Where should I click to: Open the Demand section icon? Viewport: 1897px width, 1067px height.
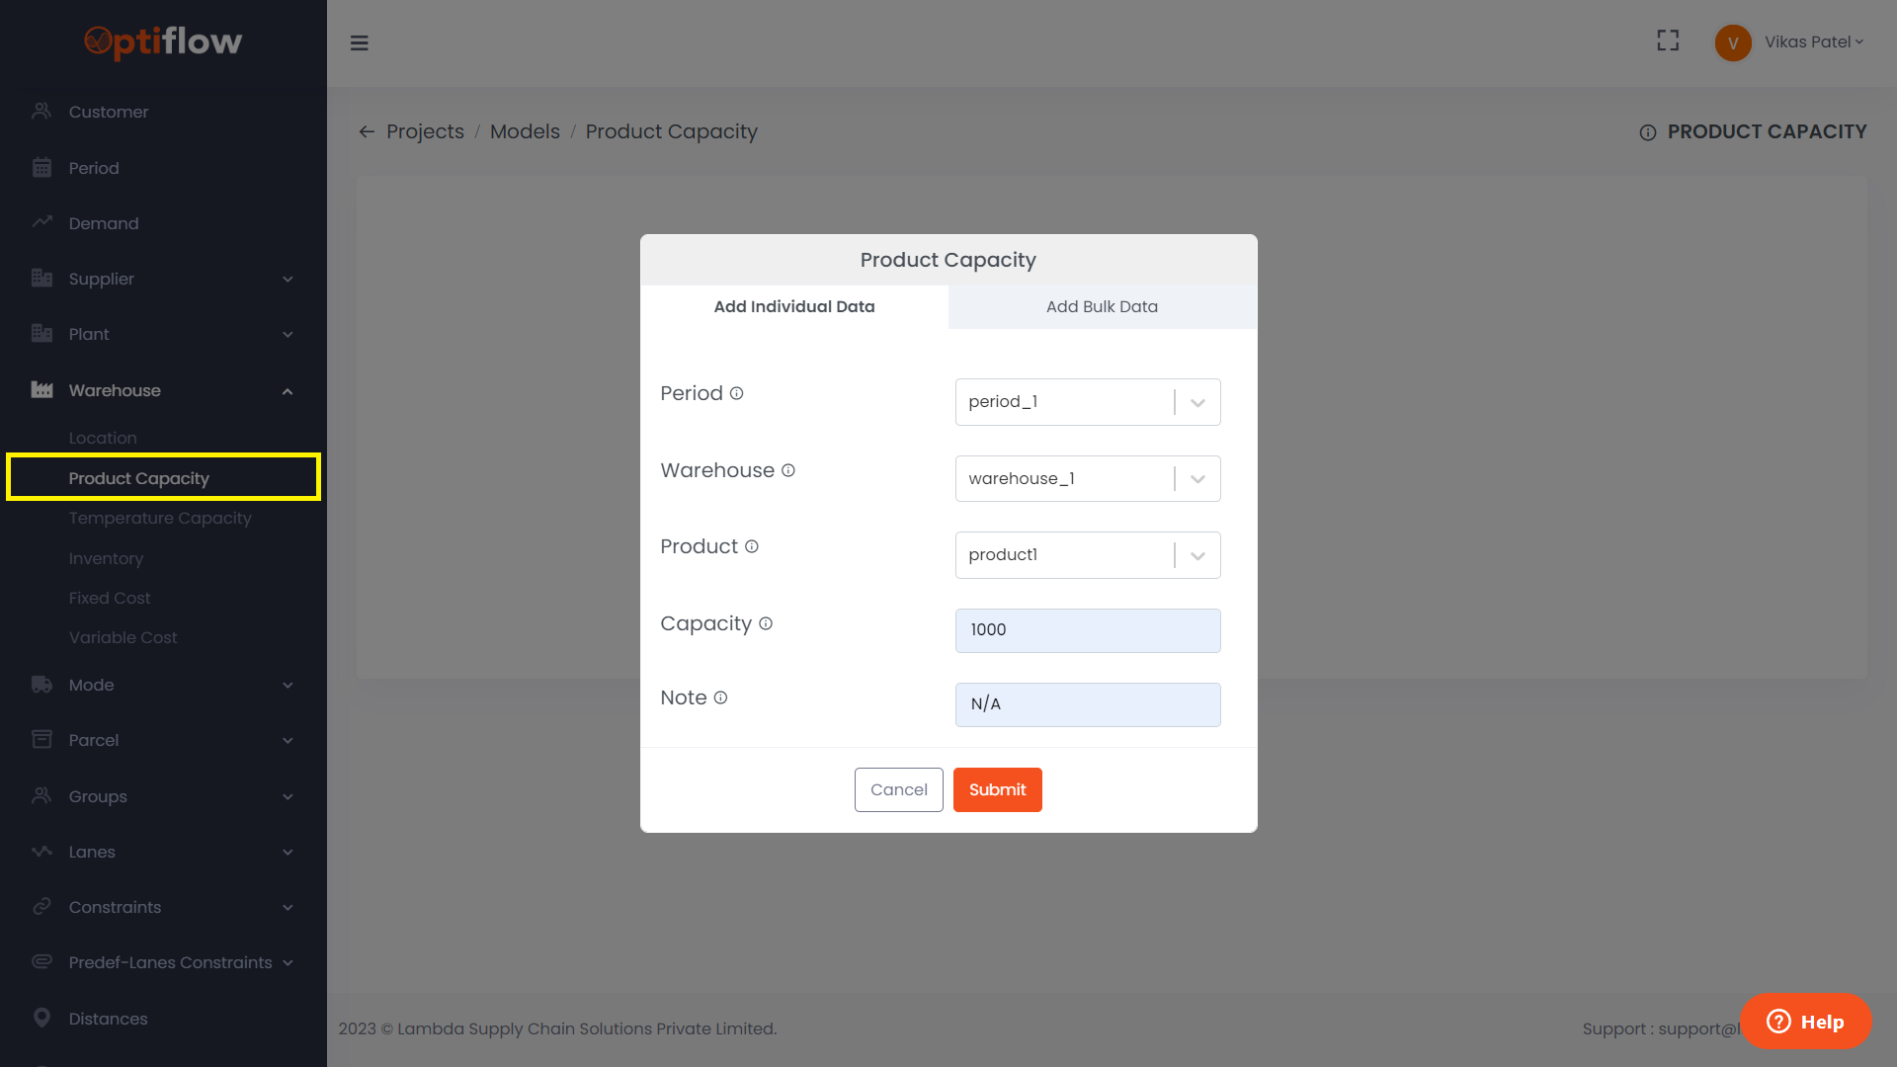41,222
